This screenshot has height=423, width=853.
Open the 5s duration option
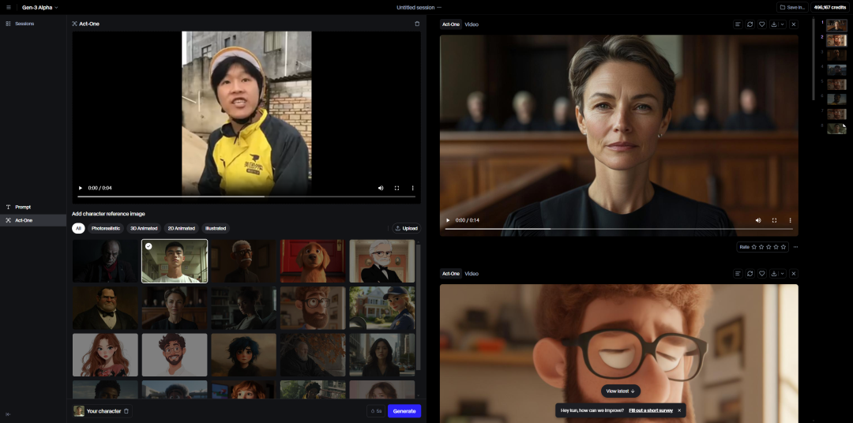(375, 411)
